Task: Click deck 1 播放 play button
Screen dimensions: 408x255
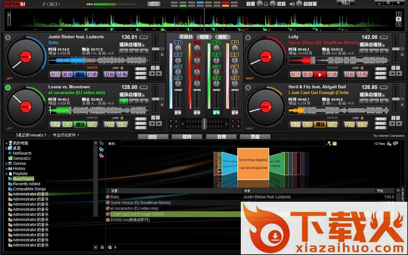Action: tap(80, 75)
